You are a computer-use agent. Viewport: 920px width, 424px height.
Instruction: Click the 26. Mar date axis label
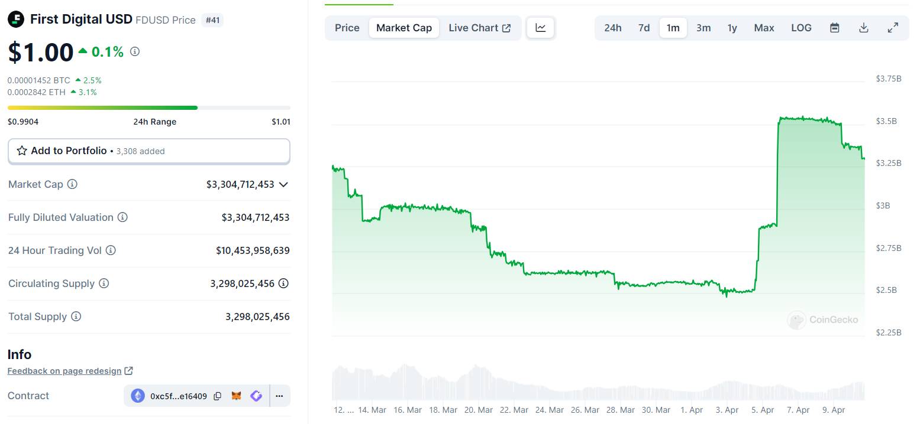pyautogui.click(x=585, y=410)
